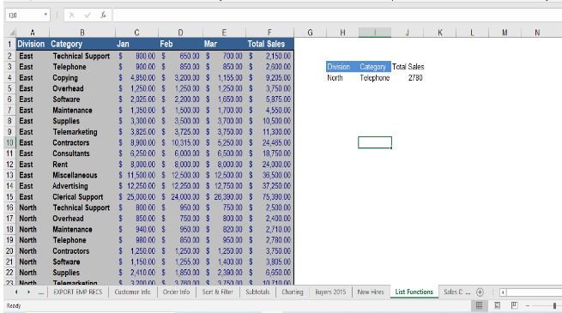Click the zoom out minus button
Image resolution: width=562 pixels, height=313 pixels.
528,306
